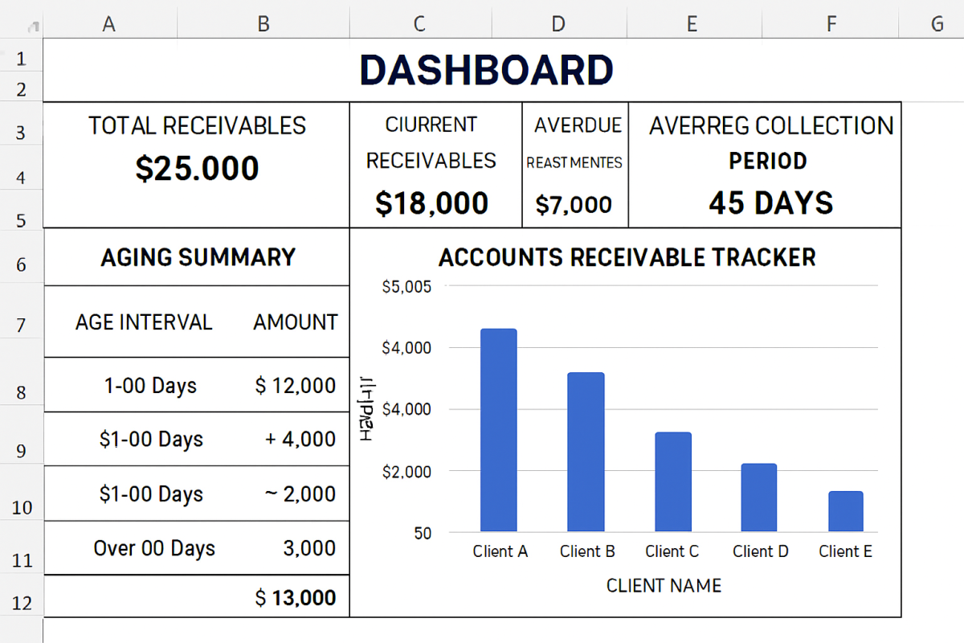Select the 45 DAYS collection period value

pos(770,203)
